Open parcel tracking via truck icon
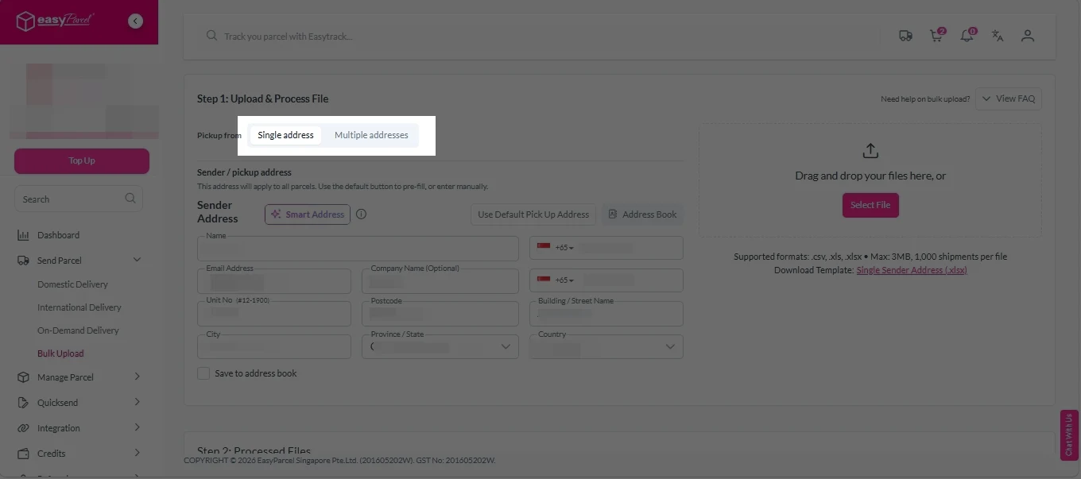 [905, 36]
